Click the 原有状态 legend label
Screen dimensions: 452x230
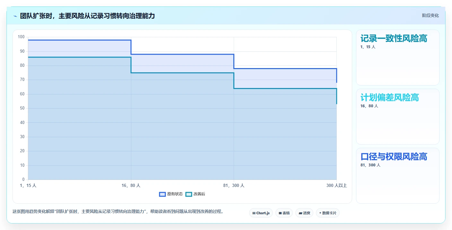coord(175,194)
